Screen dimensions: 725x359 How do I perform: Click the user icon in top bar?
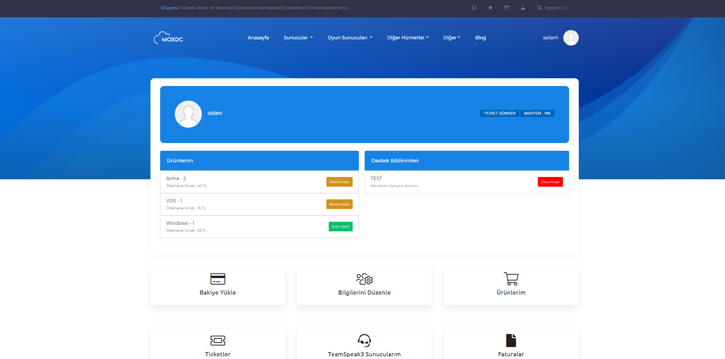(x=523, y=8)
